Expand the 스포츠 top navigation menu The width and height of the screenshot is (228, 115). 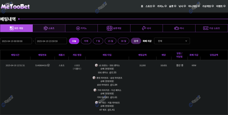(150, 6)
